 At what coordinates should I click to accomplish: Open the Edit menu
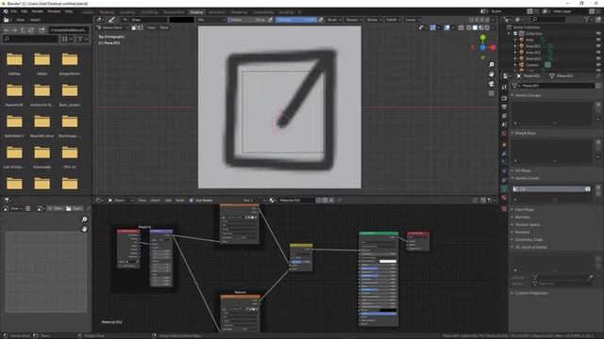click(25, 11)
